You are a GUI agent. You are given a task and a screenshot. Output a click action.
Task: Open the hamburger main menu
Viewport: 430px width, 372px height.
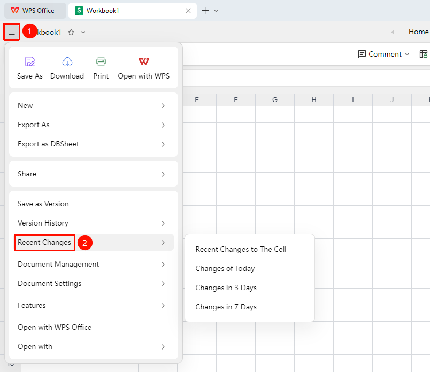click(x=12, y=32)
